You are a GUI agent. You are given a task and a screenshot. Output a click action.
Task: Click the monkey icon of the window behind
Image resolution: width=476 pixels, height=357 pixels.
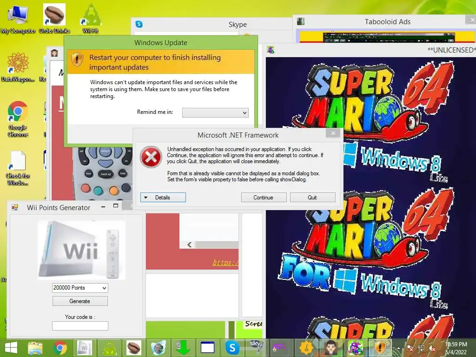point(54,53)
